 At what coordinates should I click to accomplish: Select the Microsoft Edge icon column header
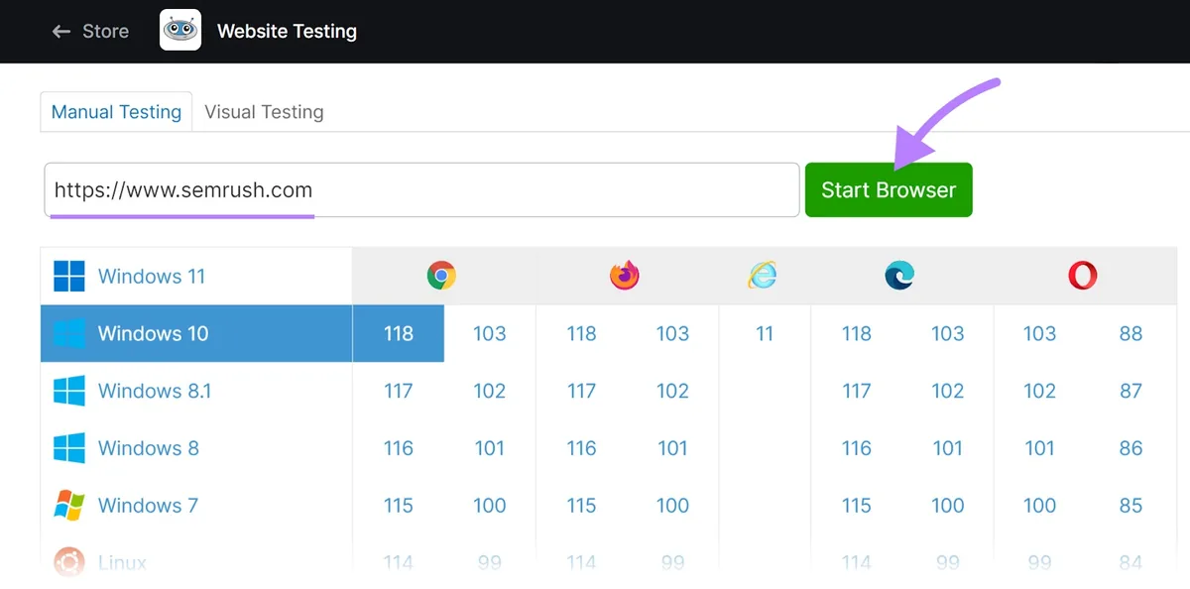pyautogui.click(x=899, y=276)
